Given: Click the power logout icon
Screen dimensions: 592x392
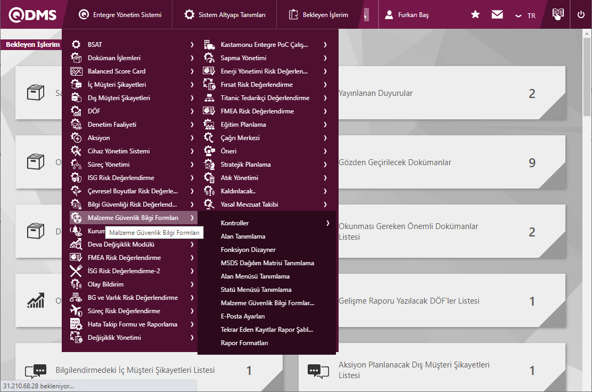Looking at the screenshot, I should point(581,15).
